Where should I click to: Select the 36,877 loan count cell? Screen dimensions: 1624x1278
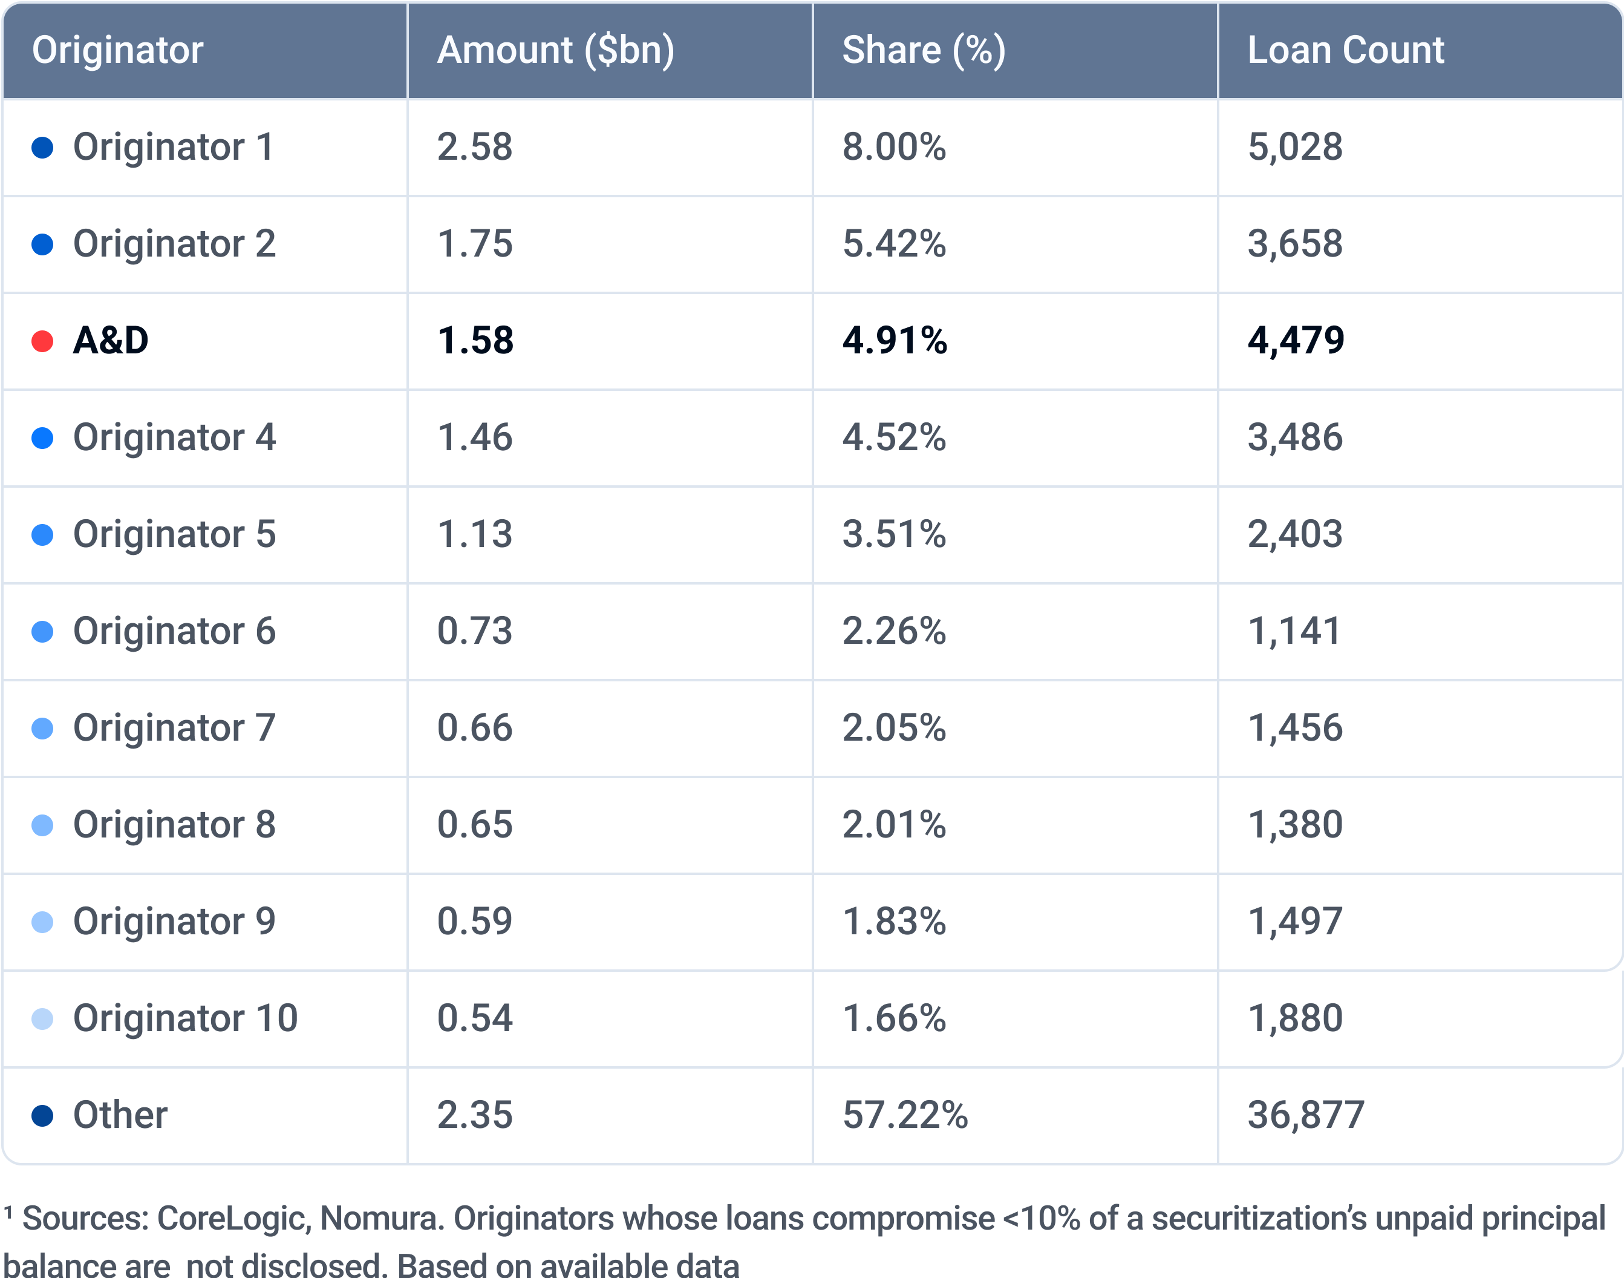point(1305,1115)
